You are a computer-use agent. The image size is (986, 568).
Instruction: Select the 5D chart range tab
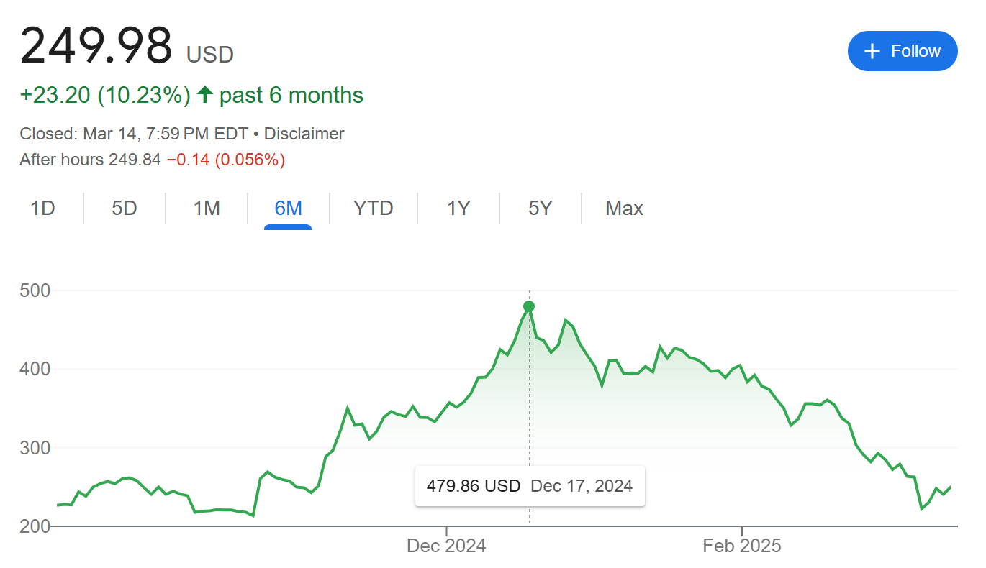(x=125, y=209)
